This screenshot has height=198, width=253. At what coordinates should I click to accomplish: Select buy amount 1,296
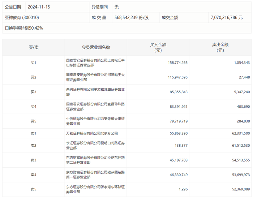click(x=183, y=189)
